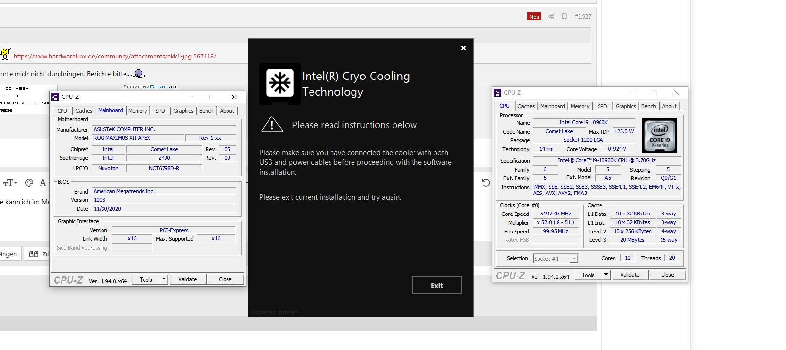
Task: Open the CPU tab in the Mainboard CPU-Z window
Action: 62,111
